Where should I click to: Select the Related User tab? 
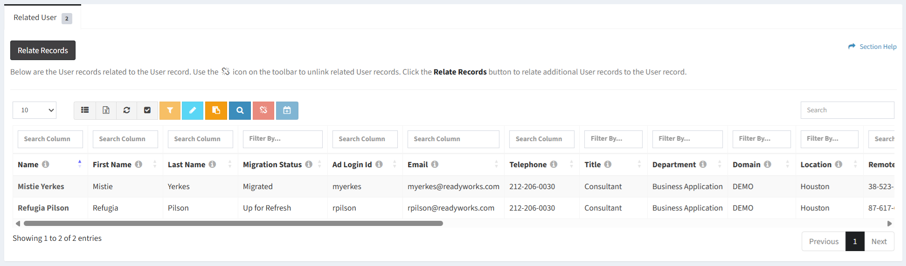pos(42,18)
